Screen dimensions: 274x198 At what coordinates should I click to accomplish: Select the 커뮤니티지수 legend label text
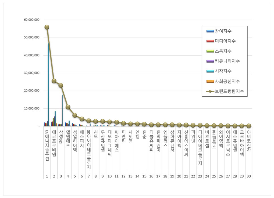coord(227,61)
